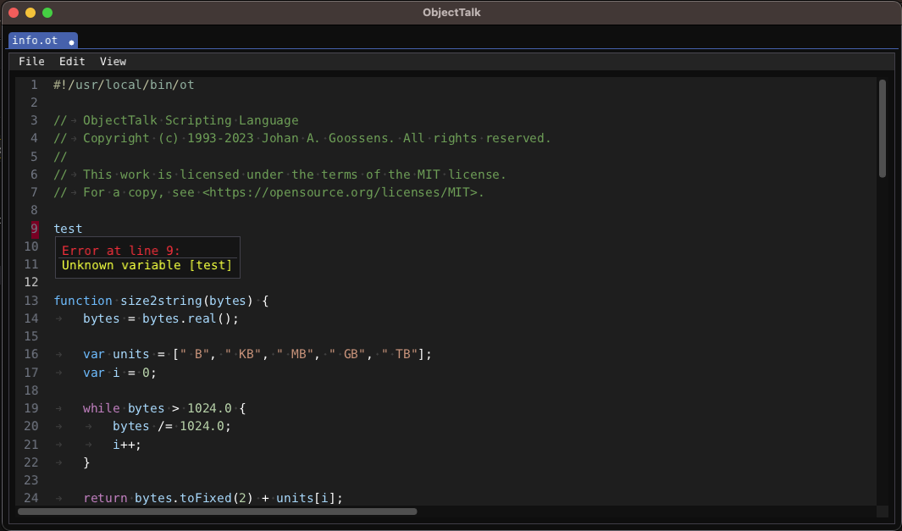Click the 'units' variable on line 16
The width and height of the screenshot is (902, 531).
131,354
